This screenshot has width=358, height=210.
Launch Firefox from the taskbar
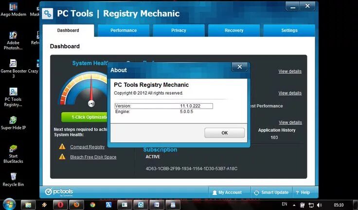tap(76, 205)
